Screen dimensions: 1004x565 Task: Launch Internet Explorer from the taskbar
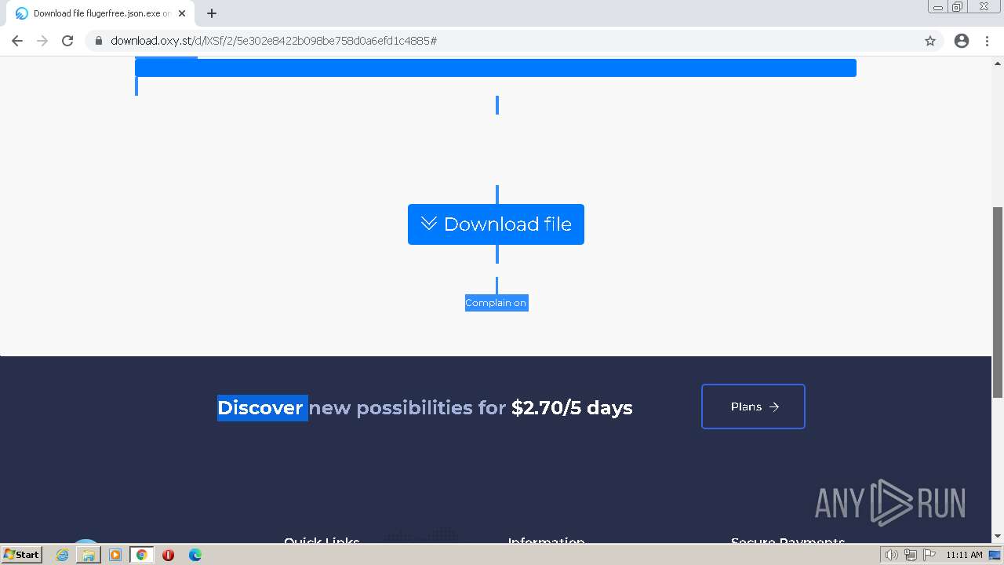point(63,555)
